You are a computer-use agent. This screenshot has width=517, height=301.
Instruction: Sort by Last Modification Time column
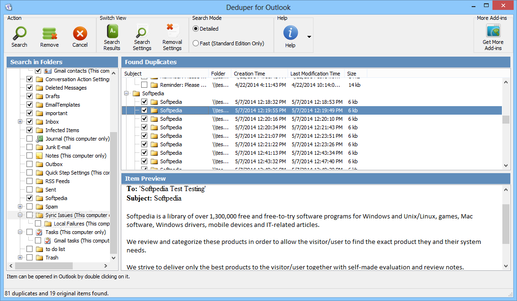[x=316, y=74]
